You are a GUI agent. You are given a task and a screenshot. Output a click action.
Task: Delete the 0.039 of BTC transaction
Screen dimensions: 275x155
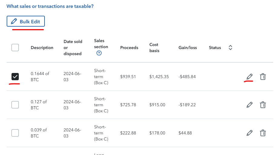tap(263, 133)
